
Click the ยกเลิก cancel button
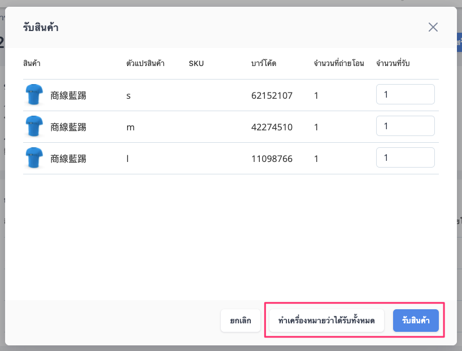pyautogui.click(x=241, y=321)
